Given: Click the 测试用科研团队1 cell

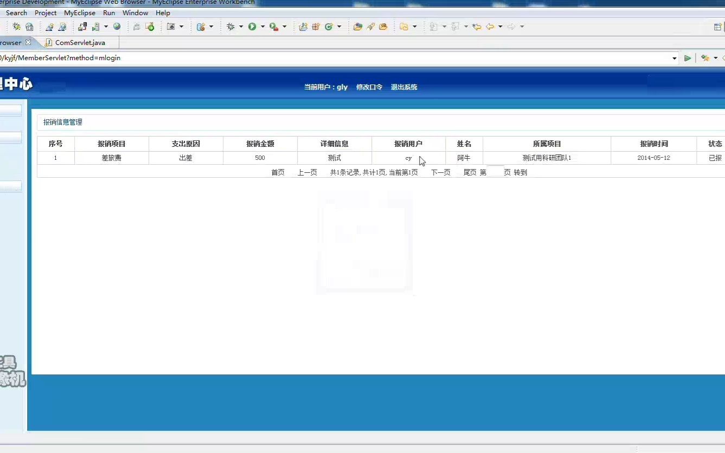Looking at the screenshot, I should [x=547, y=158].
